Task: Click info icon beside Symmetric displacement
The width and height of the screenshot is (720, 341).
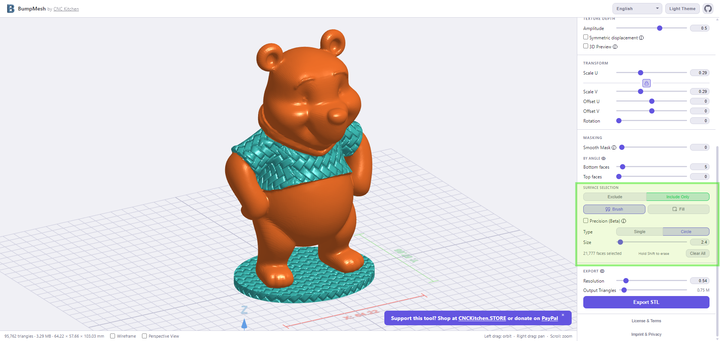Action: coord(641,38)
